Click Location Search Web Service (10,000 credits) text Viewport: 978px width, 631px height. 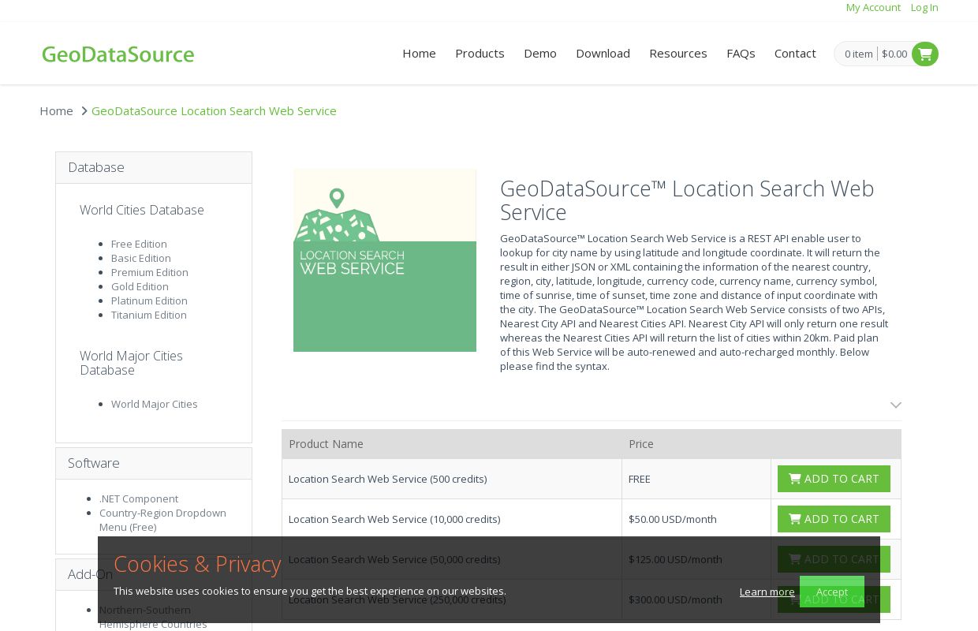394,519
